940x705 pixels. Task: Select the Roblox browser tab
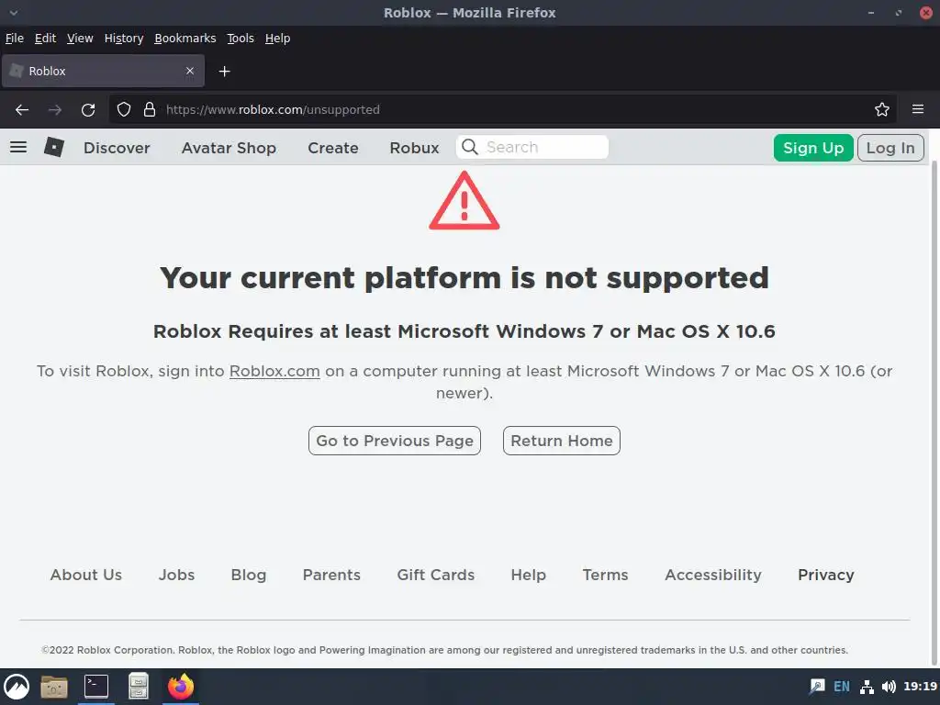pyautogui.click(x=103, y=71)
